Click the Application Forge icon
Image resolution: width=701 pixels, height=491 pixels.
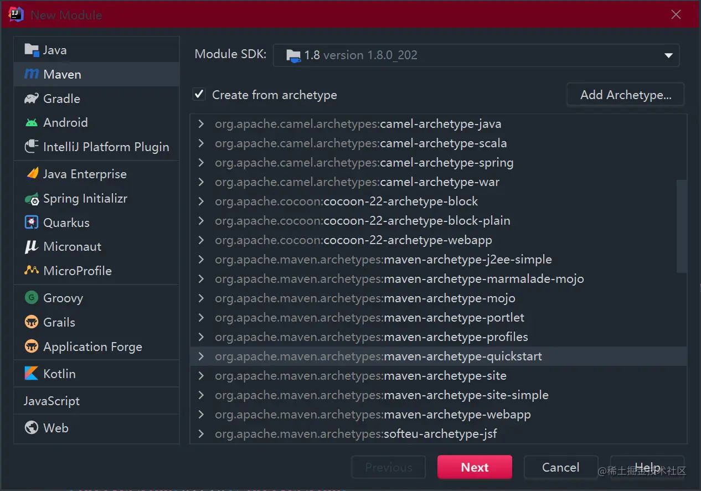point(32,347)
